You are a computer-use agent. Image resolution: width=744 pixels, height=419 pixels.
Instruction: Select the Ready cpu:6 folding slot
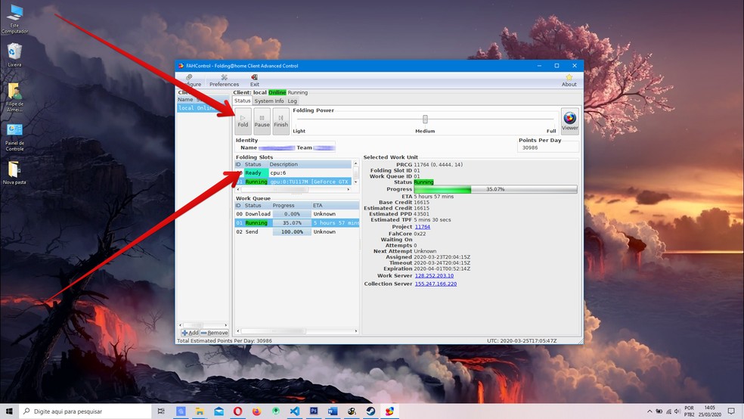(293, 172)
